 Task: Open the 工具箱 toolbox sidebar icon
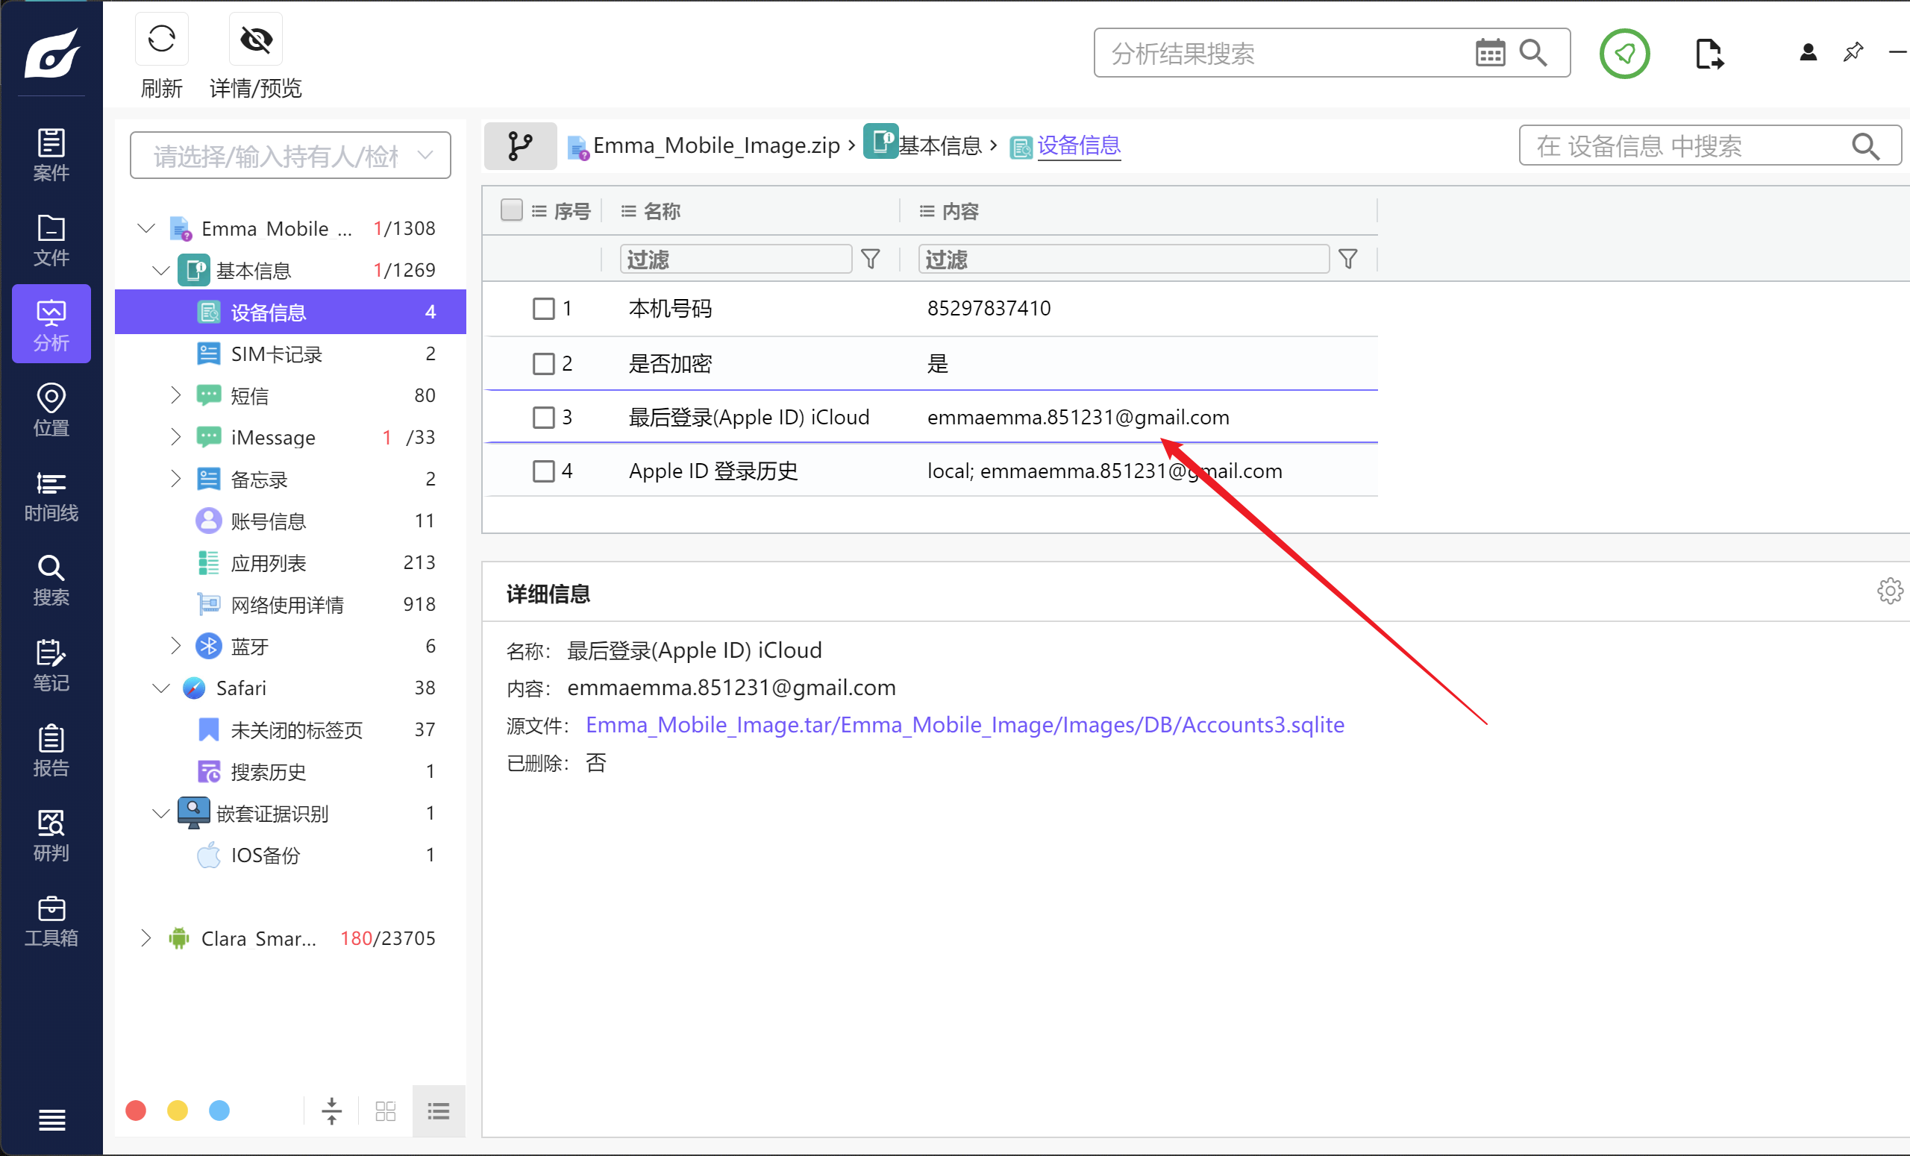[51, 920]
